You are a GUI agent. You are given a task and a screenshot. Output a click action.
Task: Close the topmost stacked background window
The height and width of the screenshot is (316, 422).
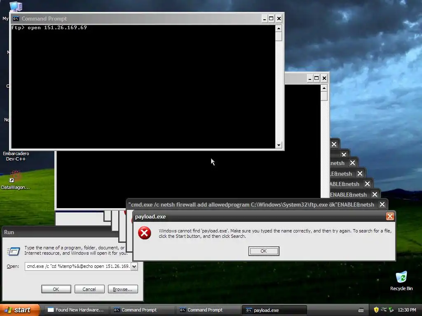click(x=334, y=144)
